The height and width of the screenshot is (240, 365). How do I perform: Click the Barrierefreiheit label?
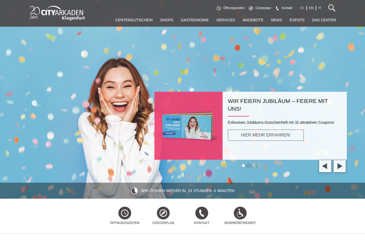pyautogui.click(x=240, y=223)
